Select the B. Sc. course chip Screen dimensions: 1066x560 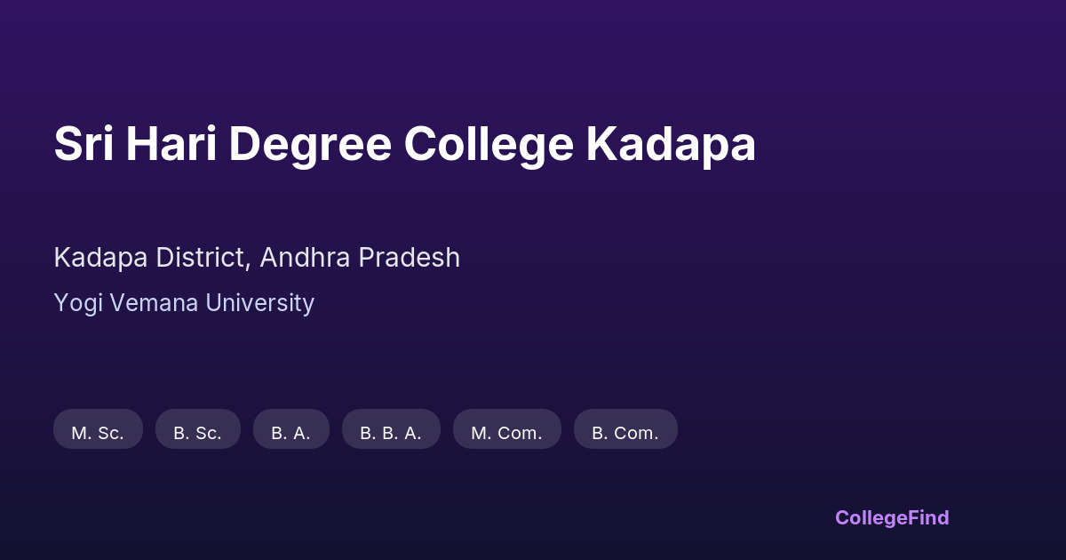[x=197, y=433]
